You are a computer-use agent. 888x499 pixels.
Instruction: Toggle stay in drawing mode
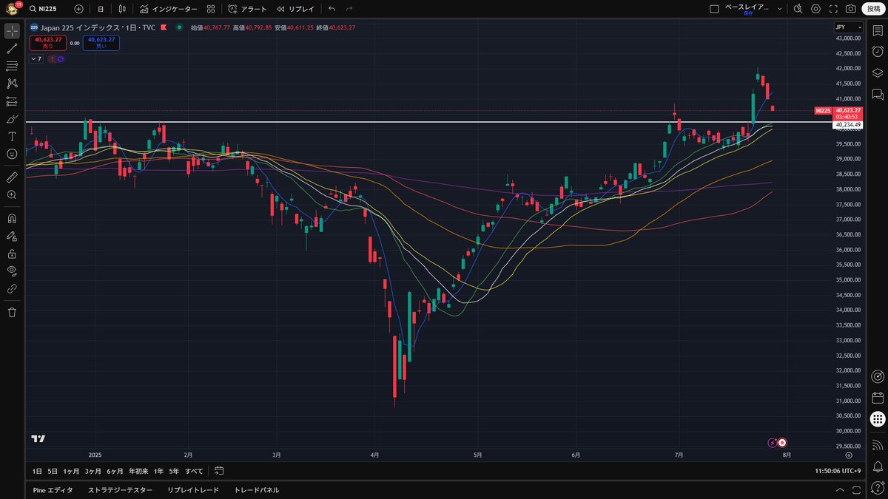click(x=12, y=236)
